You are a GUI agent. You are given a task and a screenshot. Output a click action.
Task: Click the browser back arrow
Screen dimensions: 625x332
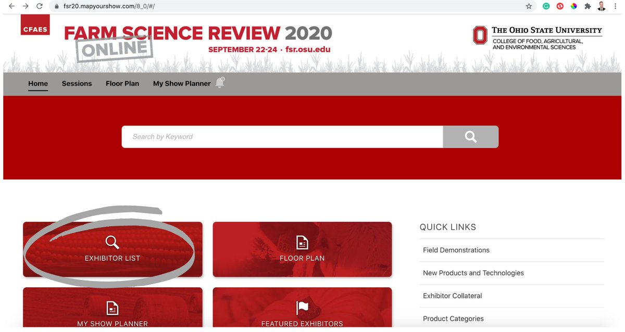pos(11,6)
